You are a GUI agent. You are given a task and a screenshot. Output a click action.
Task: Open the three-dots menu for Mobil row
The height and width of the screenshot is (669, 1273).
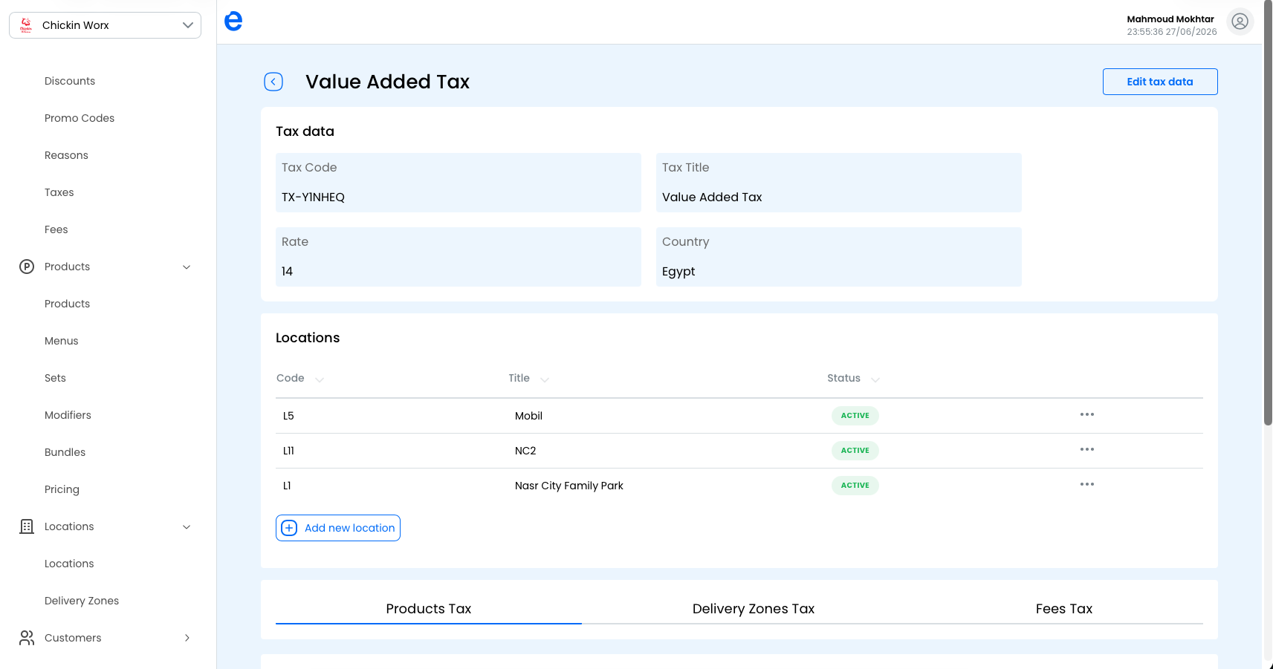point(1087,414)
